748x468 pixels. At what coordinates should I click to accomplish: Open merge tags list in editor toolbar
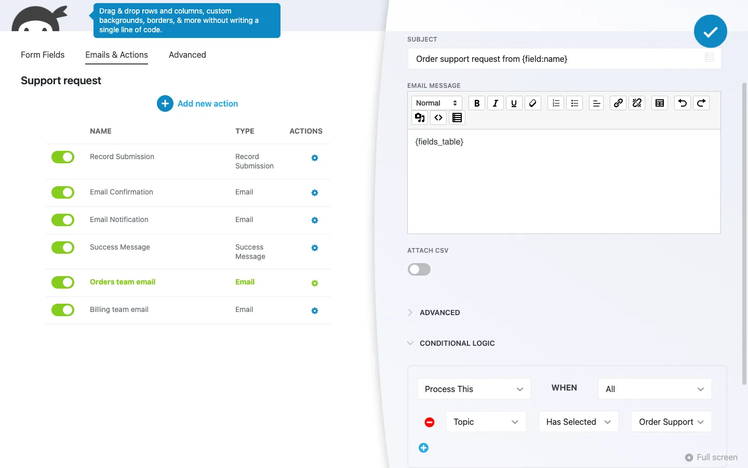[457, 118]
